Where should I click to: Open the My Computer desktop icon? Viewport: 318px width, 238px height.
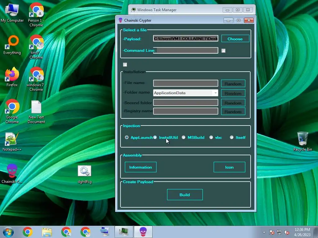coord(12,13)
